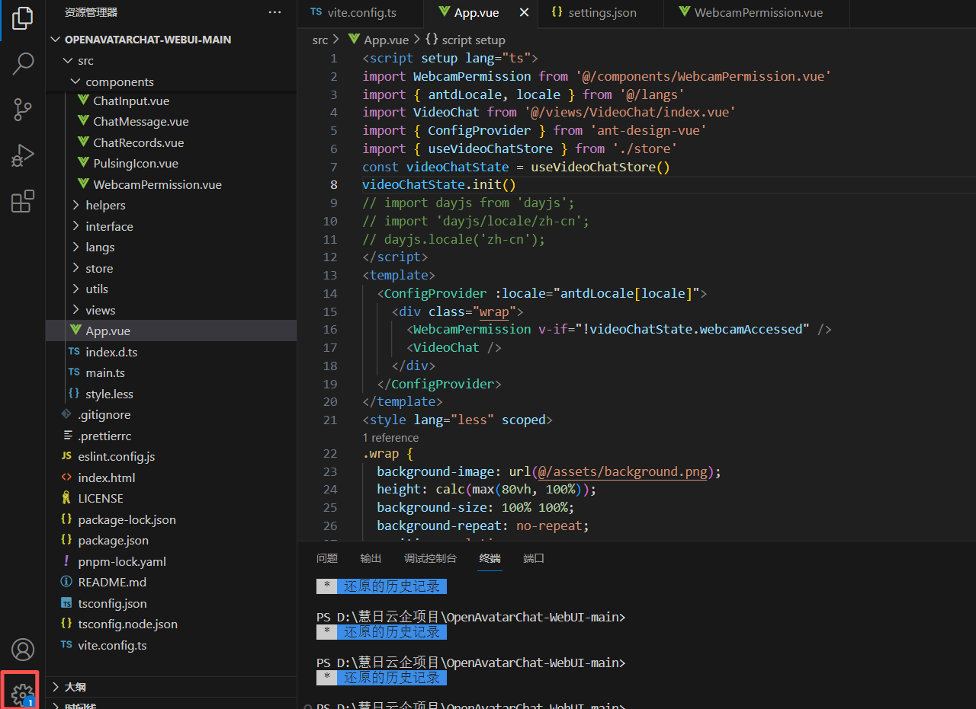Open the Explorer more actions menu
976x709 pixels.
click(274, 11)
